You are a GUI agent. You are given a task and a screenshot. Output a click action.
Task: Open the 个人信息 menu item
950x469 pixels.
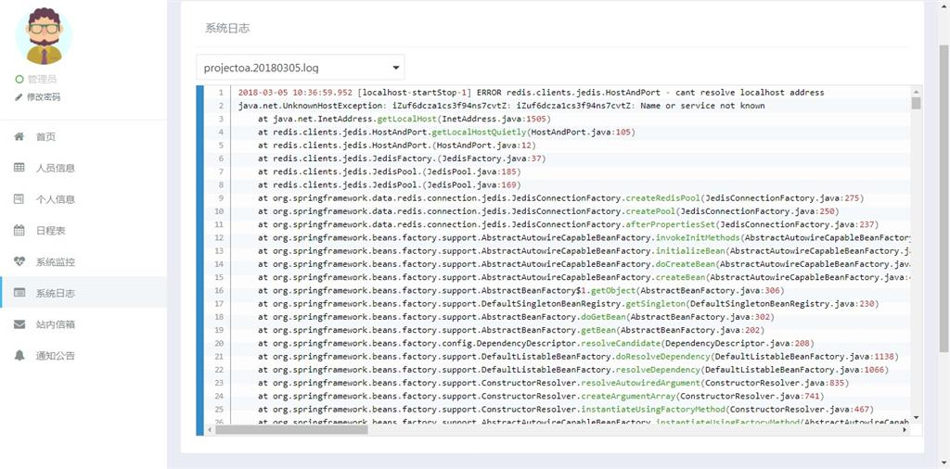[55, 199]
